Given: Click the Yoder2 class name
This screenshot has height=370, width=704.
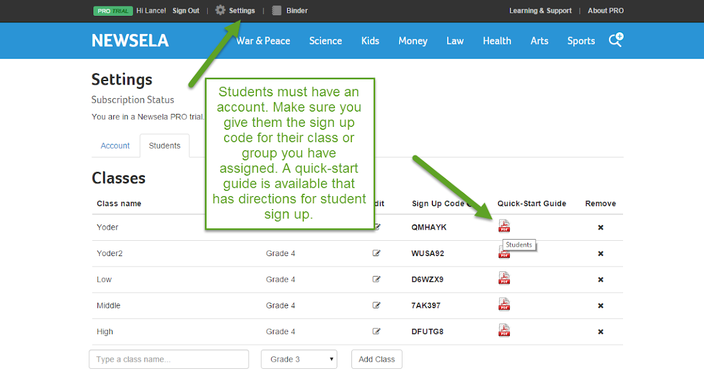Looking at the screenshot, I should pyautogui.click(x=110, y=253).
